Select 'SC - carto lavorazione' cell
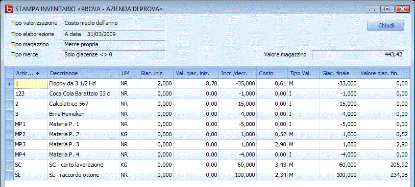This screenshot has height=187, width=415. click(83, 165)
